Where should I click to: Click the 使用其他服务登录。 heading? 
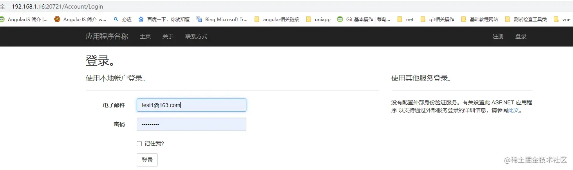[421, 78]
